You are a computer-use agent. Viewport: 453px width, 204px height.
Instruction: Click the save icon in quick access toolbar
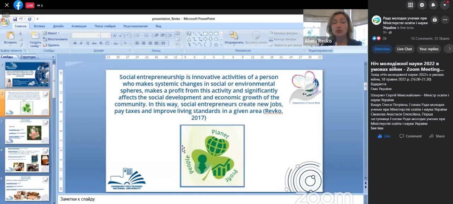click(x=15, y=19)
